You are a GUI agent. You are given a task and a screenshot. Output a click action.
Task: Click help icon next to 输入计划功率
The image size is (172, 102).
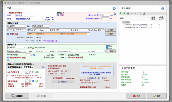[x=115, y=14]
